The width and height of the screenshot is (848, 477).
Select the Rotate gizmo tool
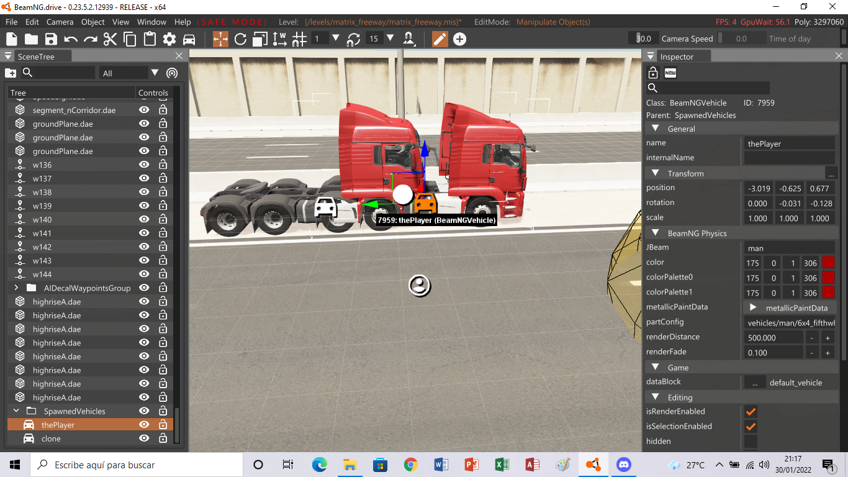click(x=240, y=39)
